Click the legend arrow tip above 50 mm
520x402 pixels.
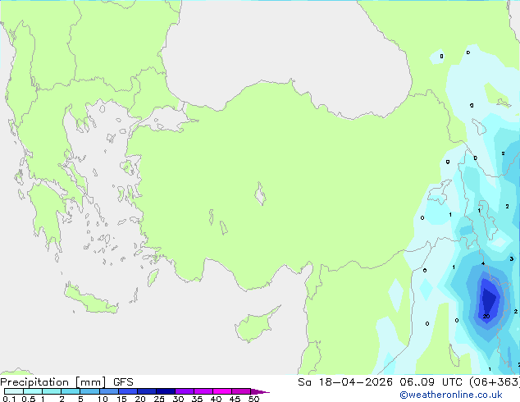click(260, 391)
